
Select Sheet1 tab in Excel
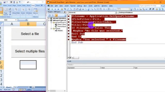tap(9, 87)
